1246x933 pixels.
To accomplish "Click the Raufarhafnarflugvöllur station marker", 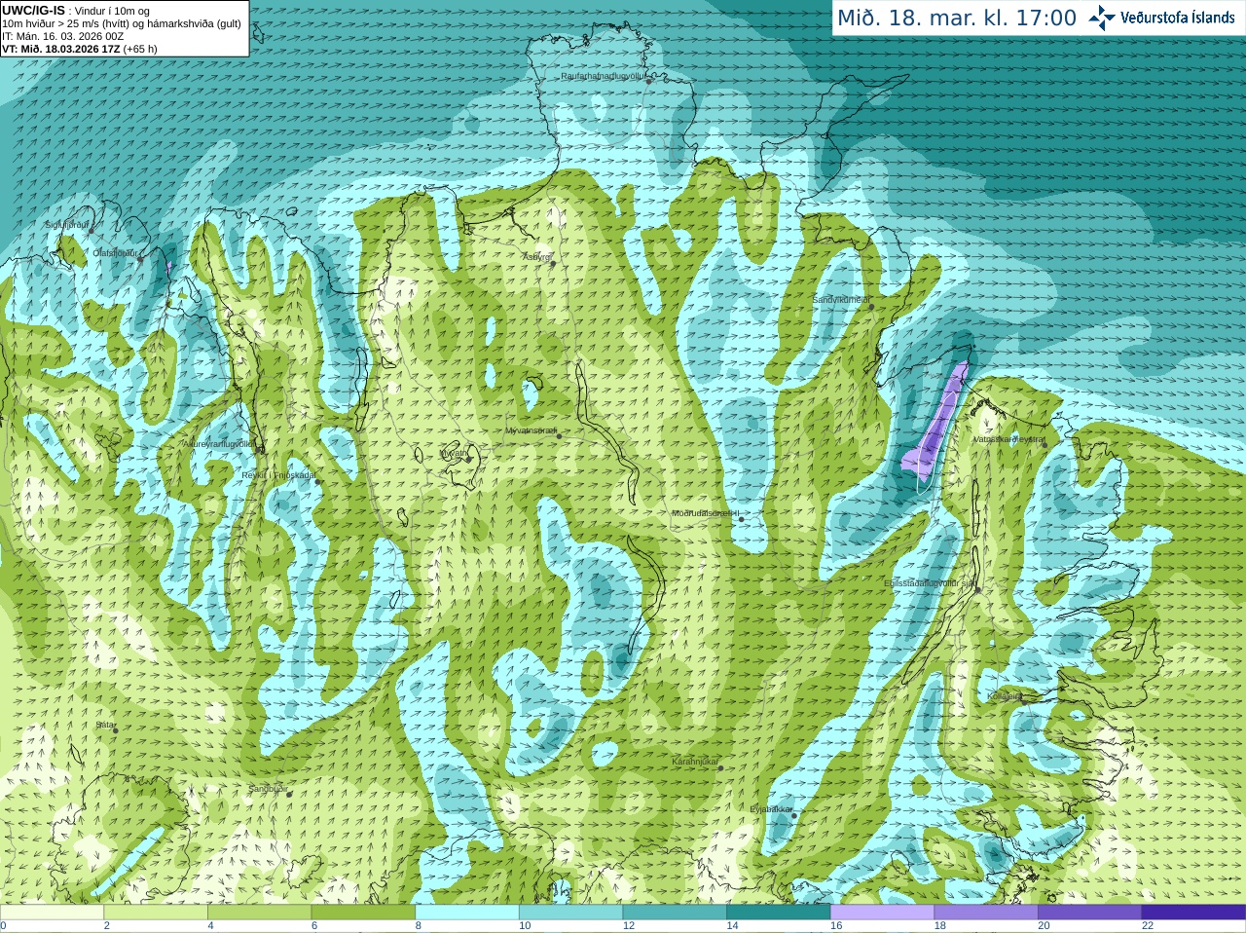I will coord(649,82).
